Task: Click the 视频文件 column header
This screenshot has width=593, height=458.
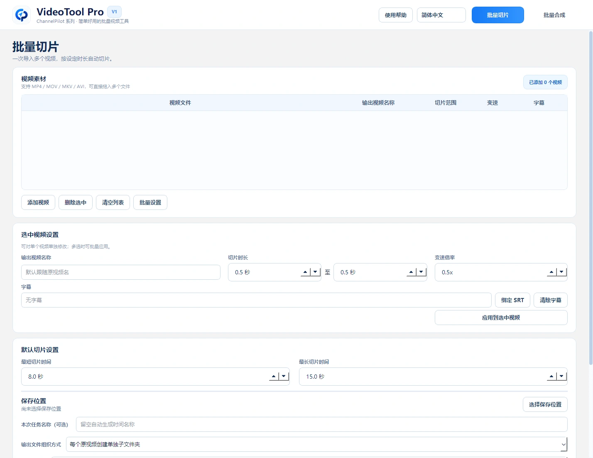Action: pyautogui.click(x=180, y=103)
